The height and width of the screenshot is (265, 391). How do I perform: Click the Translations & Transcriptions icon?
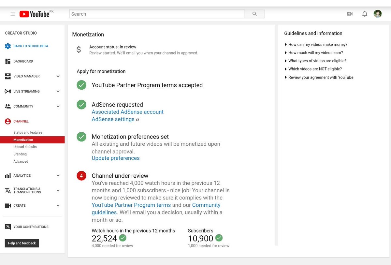click(x=8, y=190)
